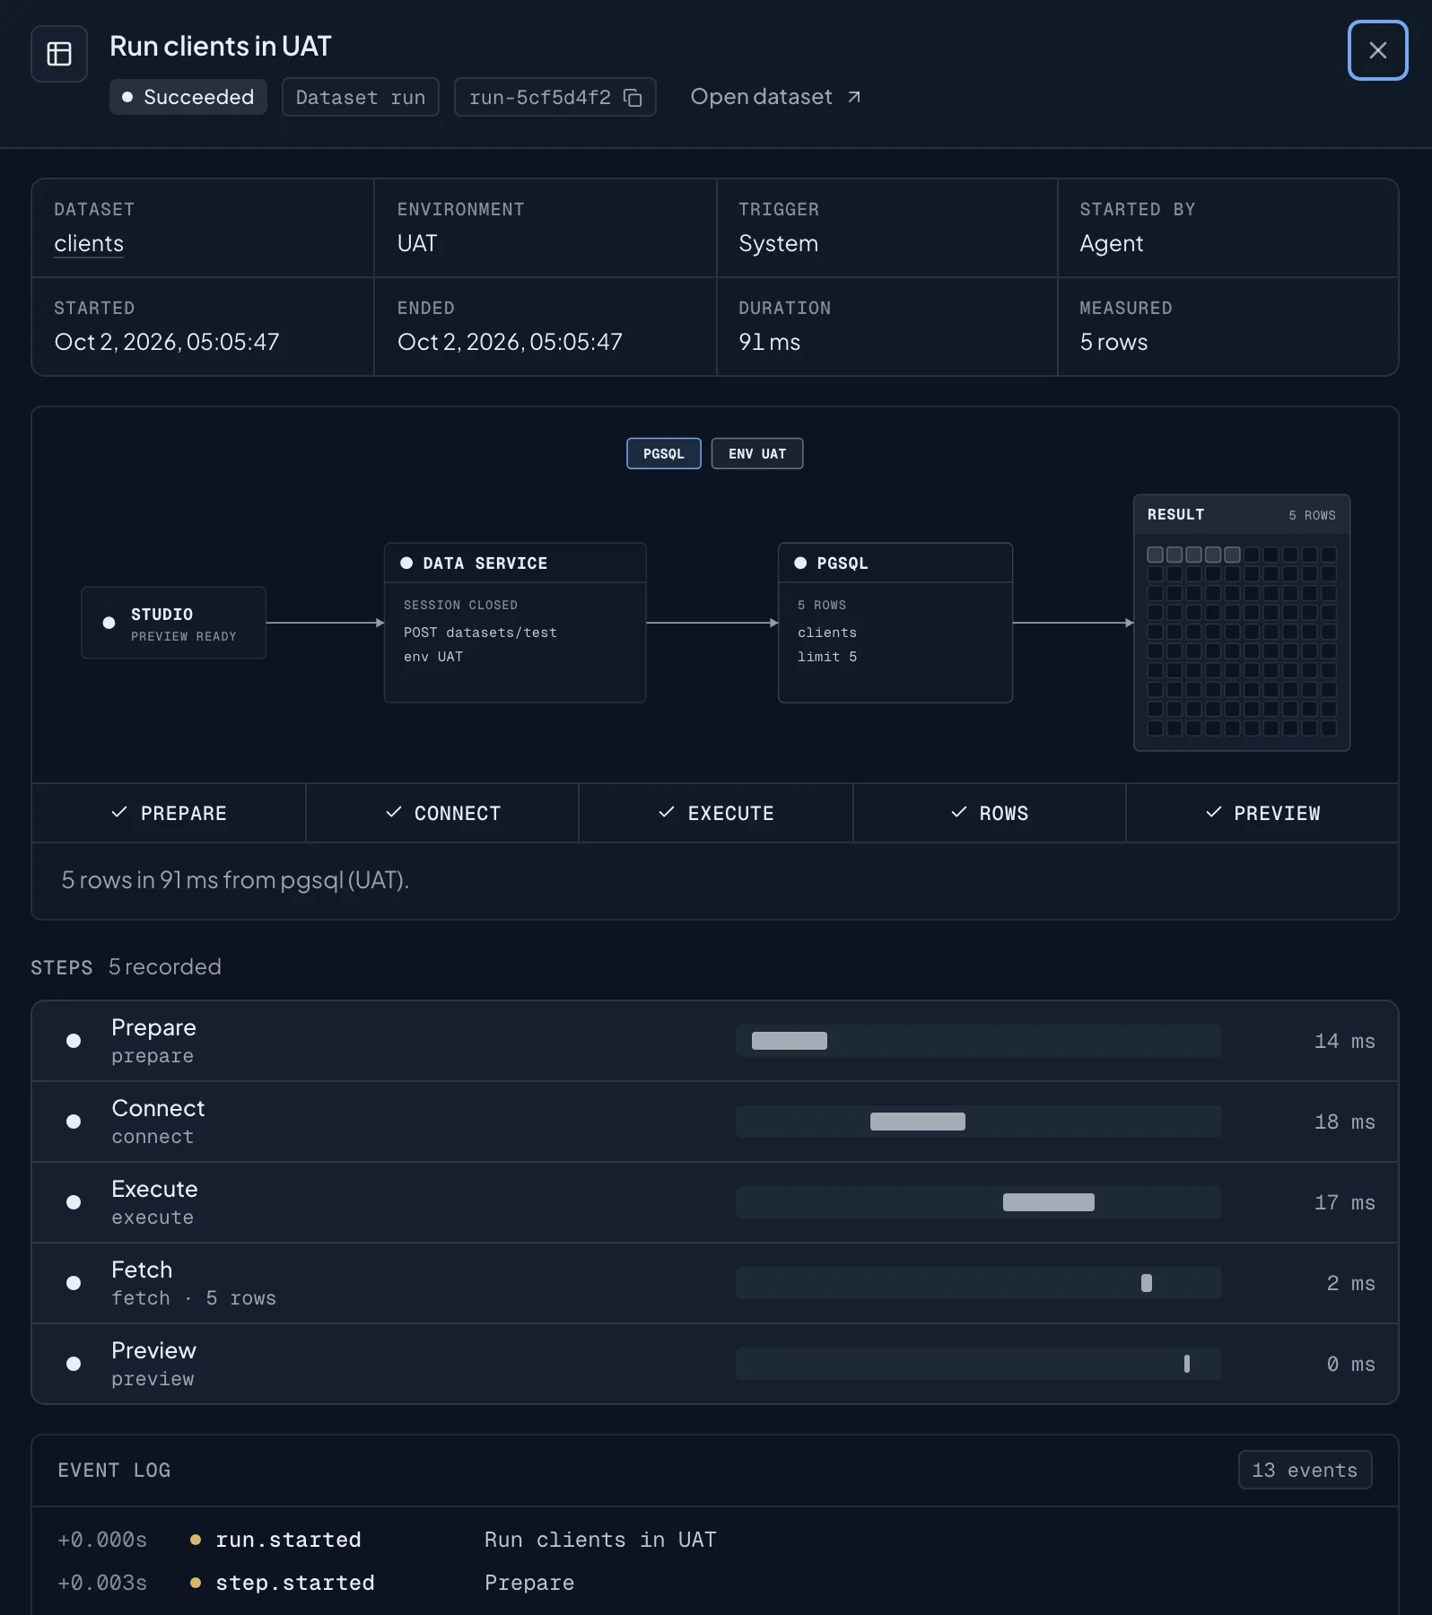Screen dimensions: 1432x1615
Task: Switch to the CONNECT stage tab
Action: click(442, 813)
